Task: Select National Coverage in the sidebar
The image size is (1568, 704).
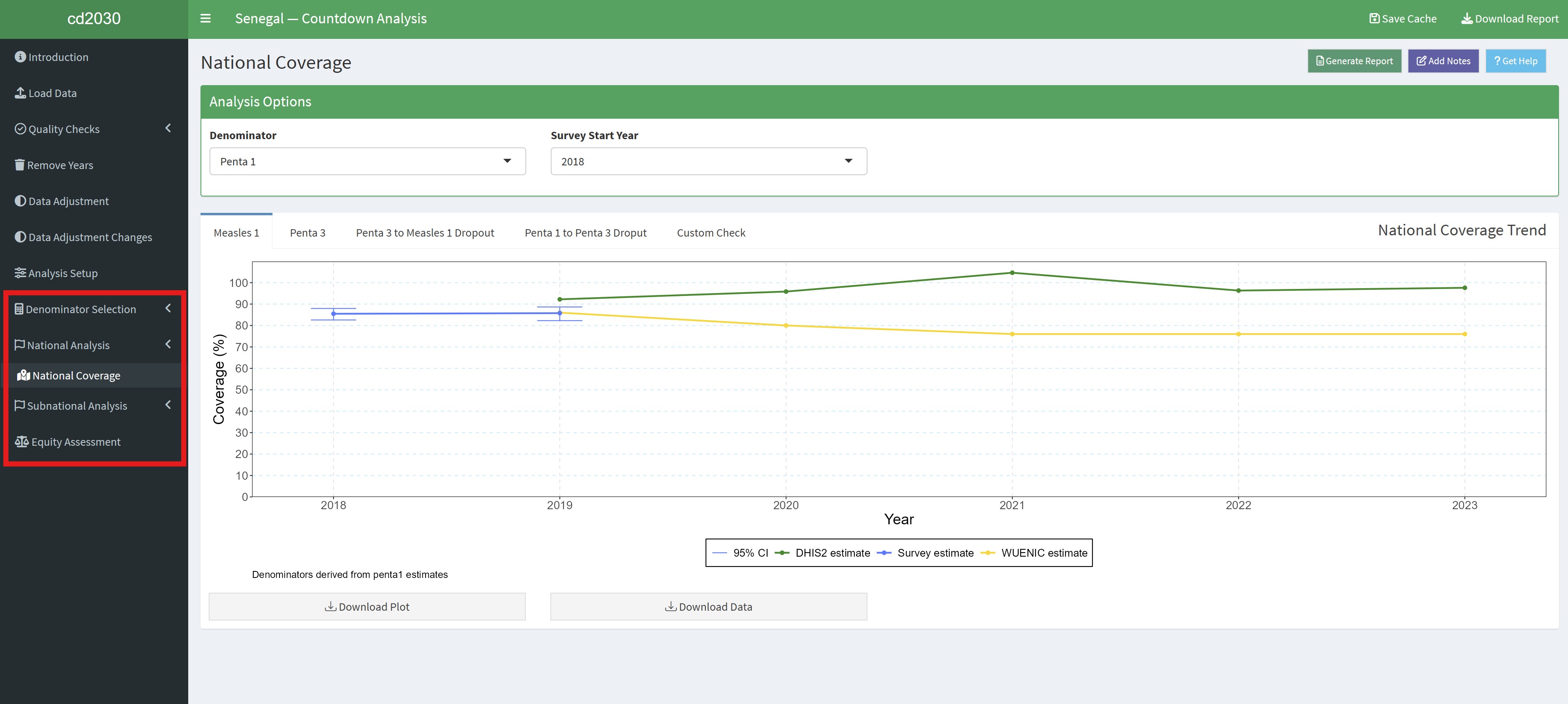Action: [75, 375]
